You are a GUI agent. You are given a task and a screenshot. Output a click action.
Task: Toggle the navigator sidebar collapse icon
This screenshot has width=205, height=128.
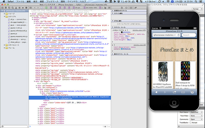(x=31, y=8)
